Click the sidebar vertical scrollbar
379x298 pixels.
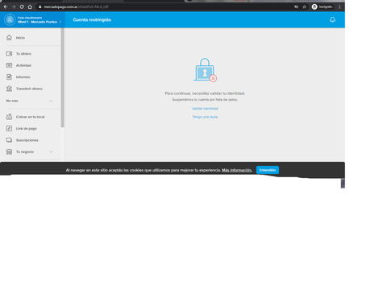click(x=62, y=78)
